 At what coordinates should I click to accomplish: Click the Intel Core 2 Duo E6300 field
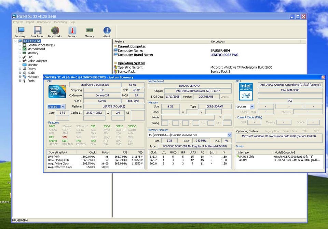(x=95, y=85)
